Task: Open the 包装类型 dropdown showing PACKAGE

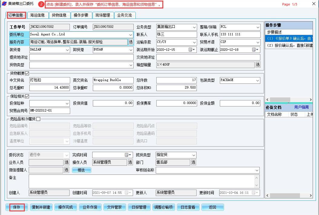Action: (x=258, y=80)
